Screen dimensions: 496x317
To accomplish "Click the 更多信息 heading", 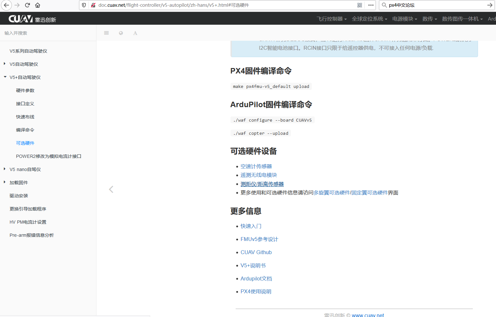I will (x=246, y=211).
